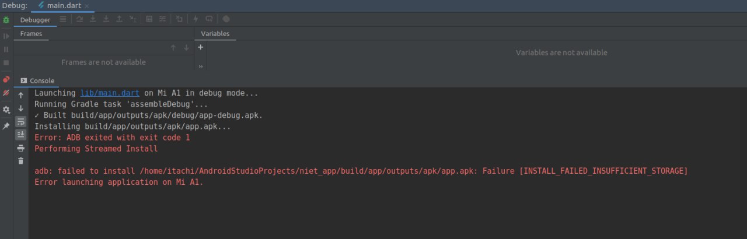Click the 'Debug:' tool window label

(15, 6)
